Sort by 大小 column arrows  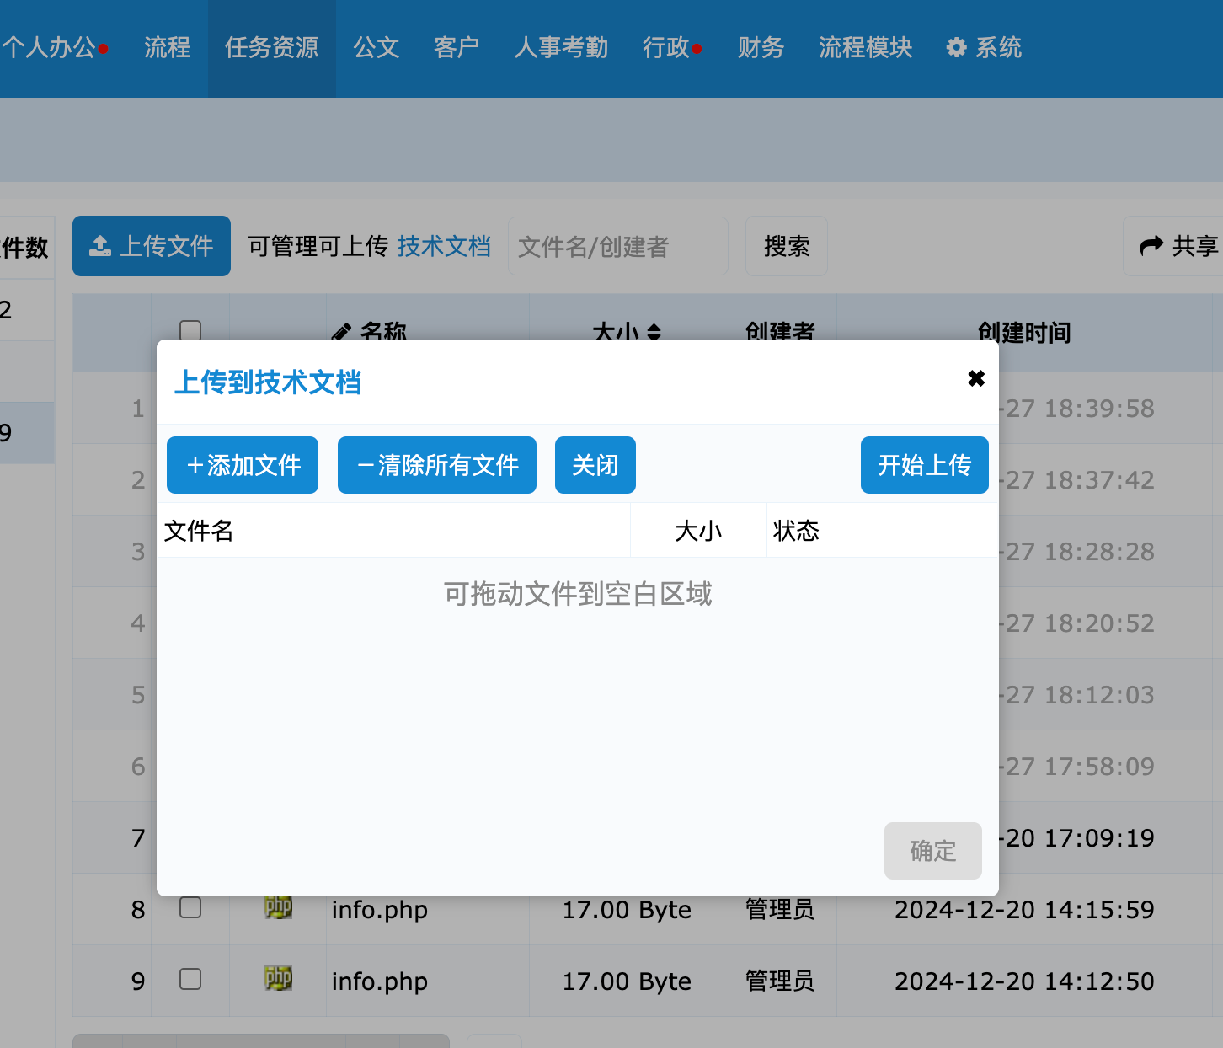(654, 332)
